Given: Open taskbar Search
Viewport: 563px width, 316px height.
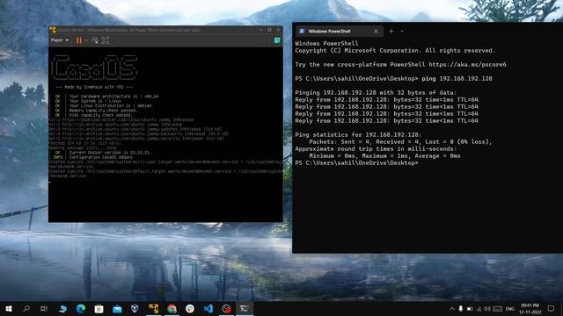Looking at the screenshot, I should (x=26, y=308).
